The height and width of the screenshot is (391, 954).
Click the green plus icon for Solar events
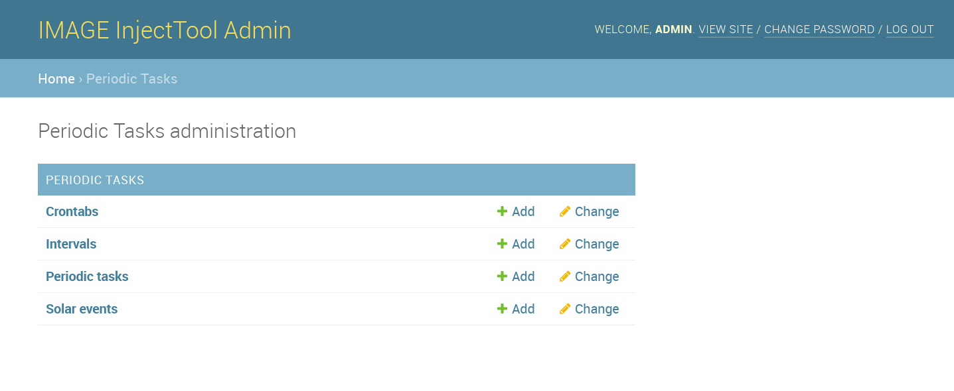pyautogui.click(x=502, y=309)
